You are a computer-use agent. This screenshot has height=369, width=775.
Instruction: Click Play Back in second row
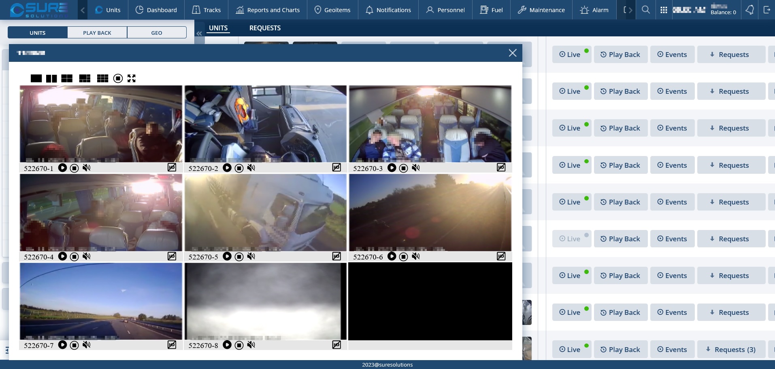[621, 91]
